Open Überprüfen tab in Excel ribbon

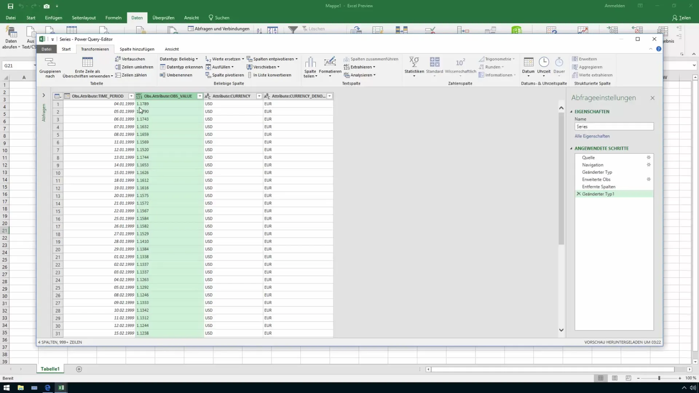(x=163, y=17)
